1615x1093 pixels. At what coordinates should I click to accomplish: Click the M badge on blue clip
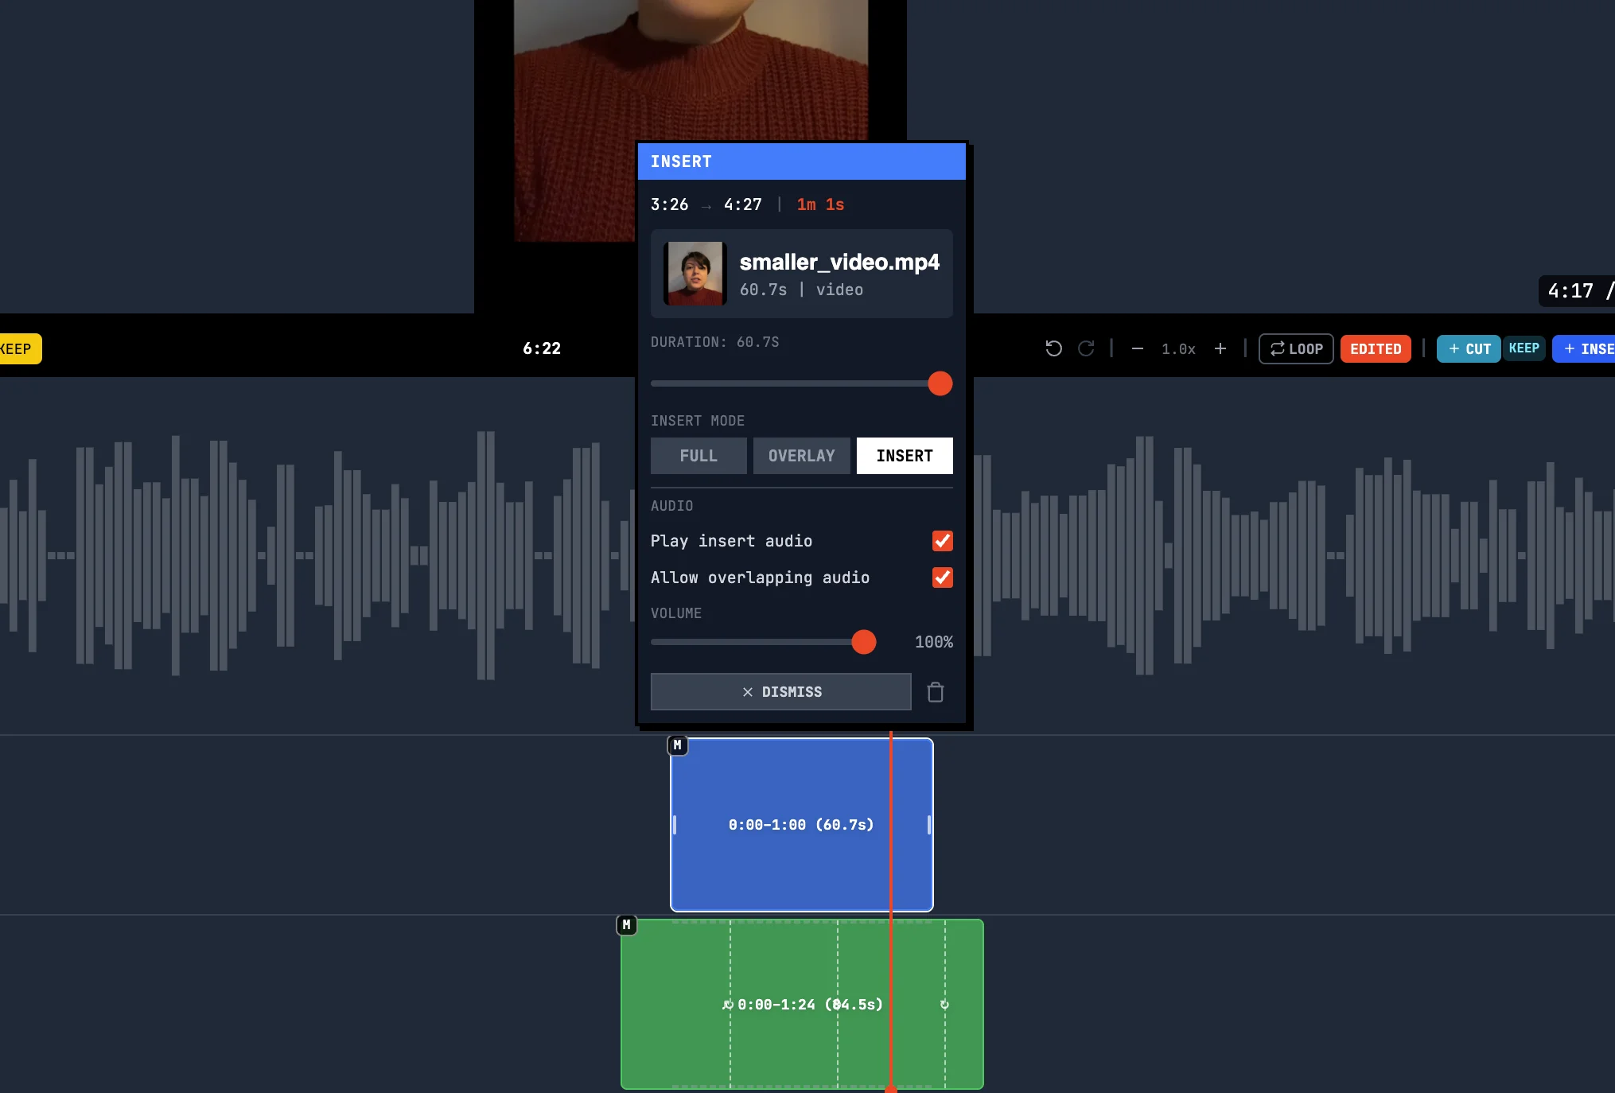click(x=678, y=745)
